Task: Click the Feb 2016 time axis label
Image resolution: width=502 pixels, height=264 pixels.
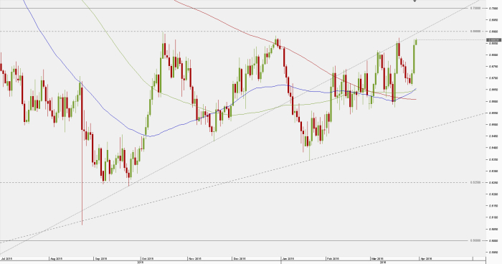Action: [333, 258]
